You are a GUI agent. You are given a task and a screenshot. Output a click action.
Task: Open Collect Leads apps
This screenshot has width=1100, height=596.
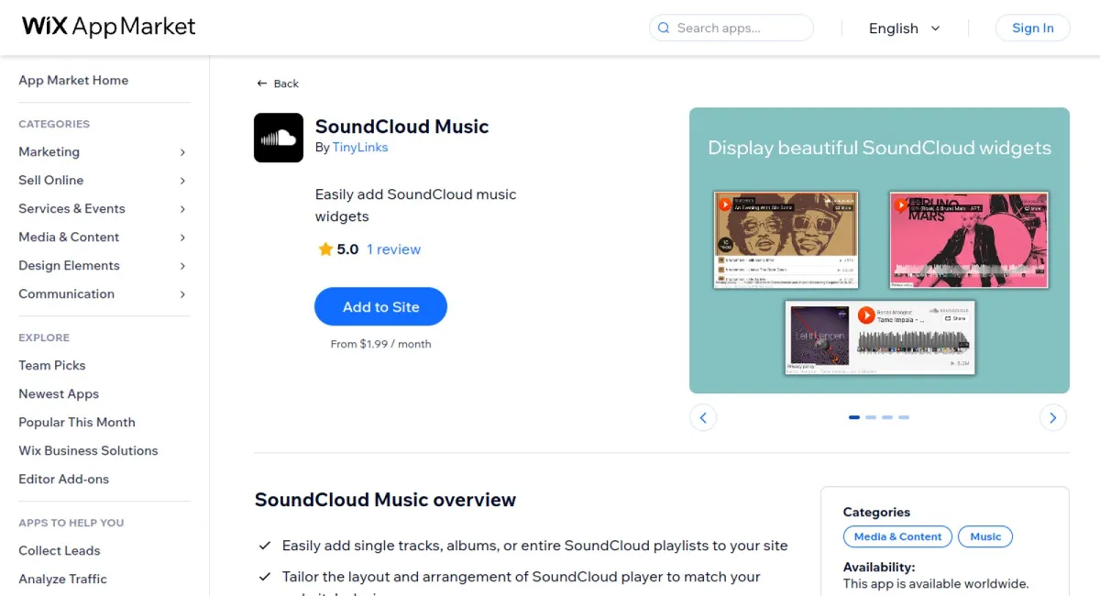60,551
